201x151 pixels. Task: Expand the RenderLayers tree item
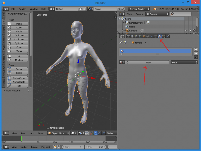[124, 23]
